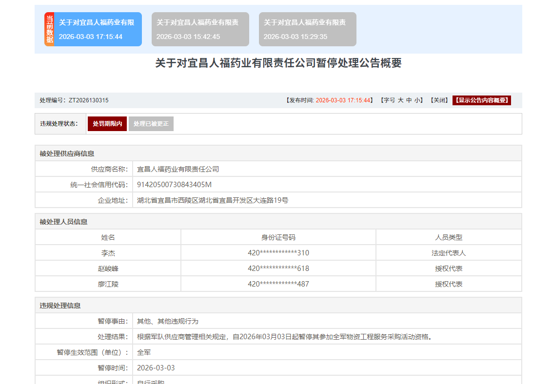The height and width of the screenshot is (384, 552).
Task: Click the red publish time 2026-03-03 17:15:44
Action: pyautogui.click(x=343, y=100)
